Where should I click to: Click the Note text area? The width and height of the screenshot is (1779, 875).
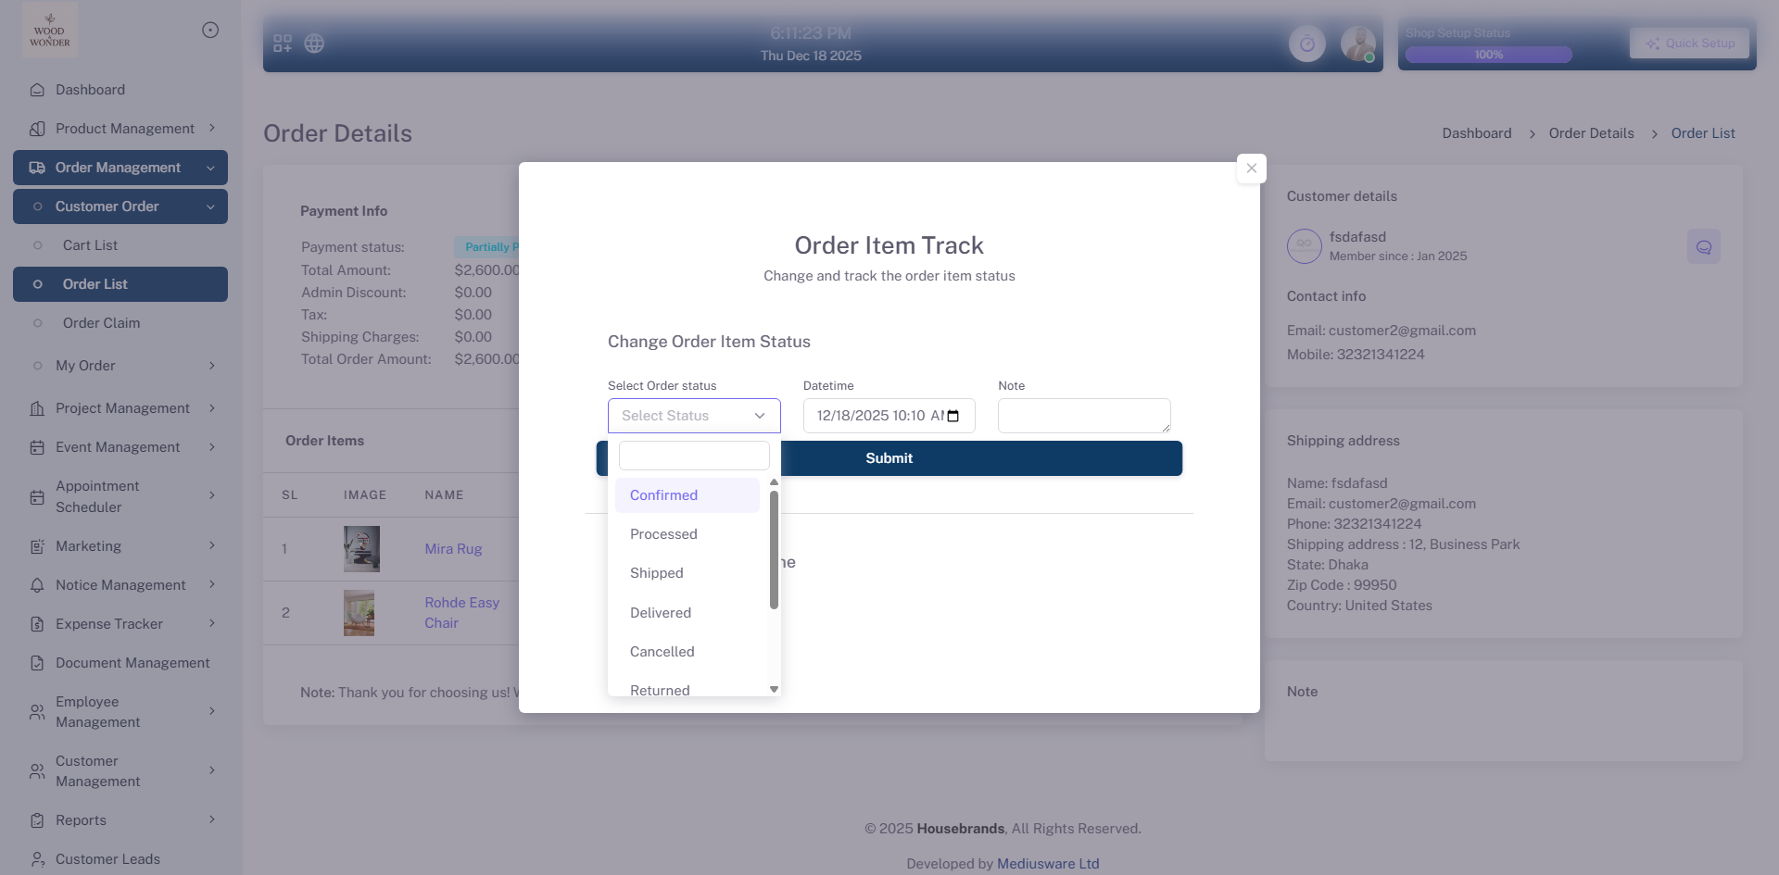click(x=1083, y=416)
